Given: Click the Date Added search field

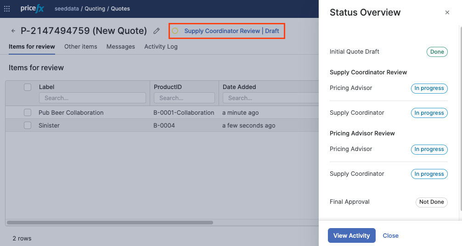Looking at the screenshot, I should pos(270,98).
